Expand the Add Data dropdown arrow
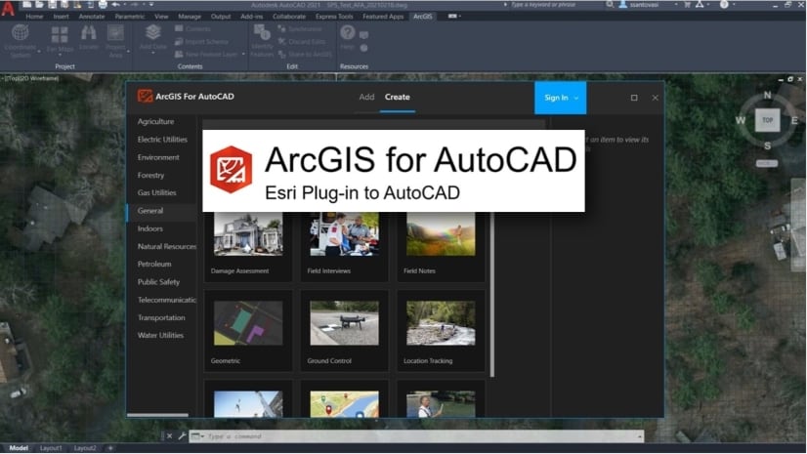The width and height of the screenshot is (807, 454). tap(152, 53)
